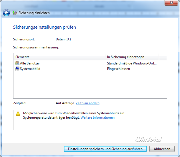180x157 pixels.
Task: Open the Zeitplan ändern link
Action: tap(87, 103)
